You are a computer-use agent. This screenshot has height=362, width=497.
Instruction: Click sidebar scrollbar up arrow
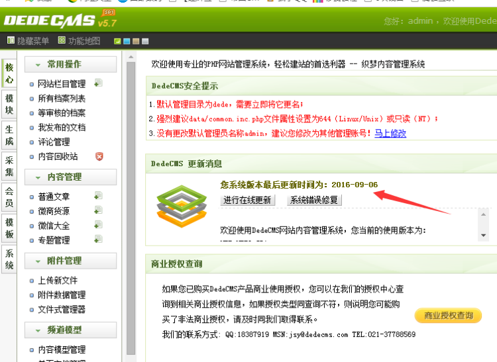[x=131, y=58]
